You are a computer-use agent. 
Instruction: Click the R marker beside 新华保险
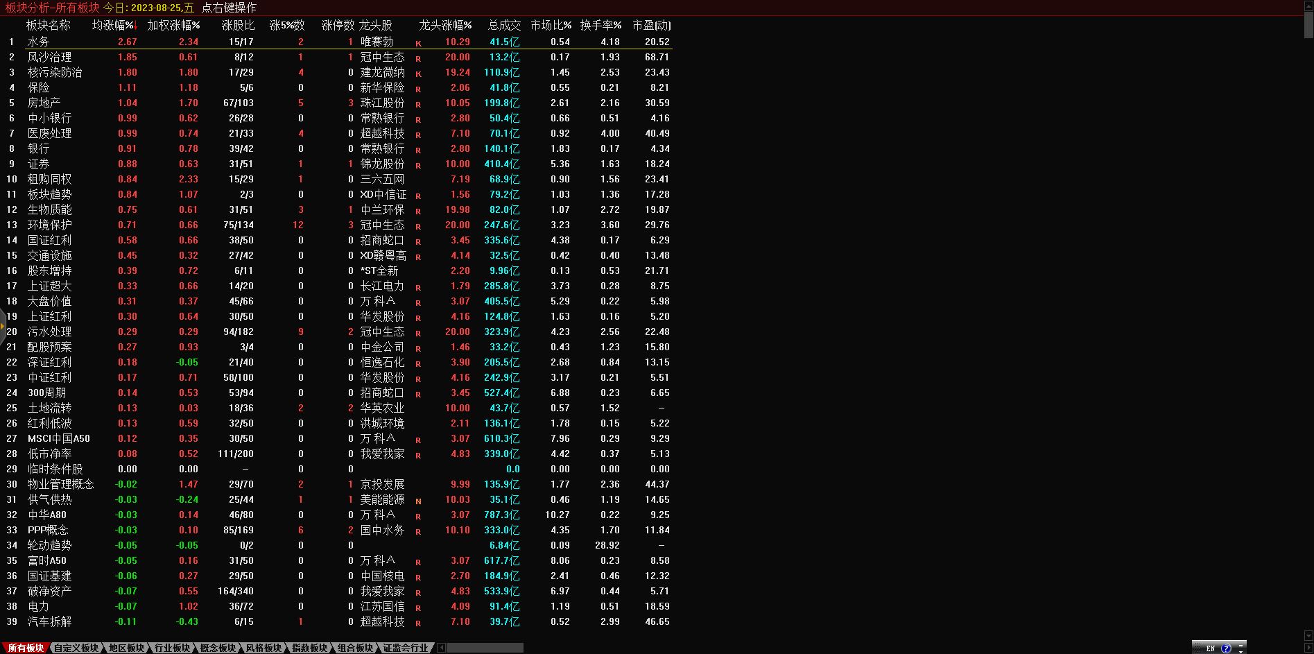(418, 89)
